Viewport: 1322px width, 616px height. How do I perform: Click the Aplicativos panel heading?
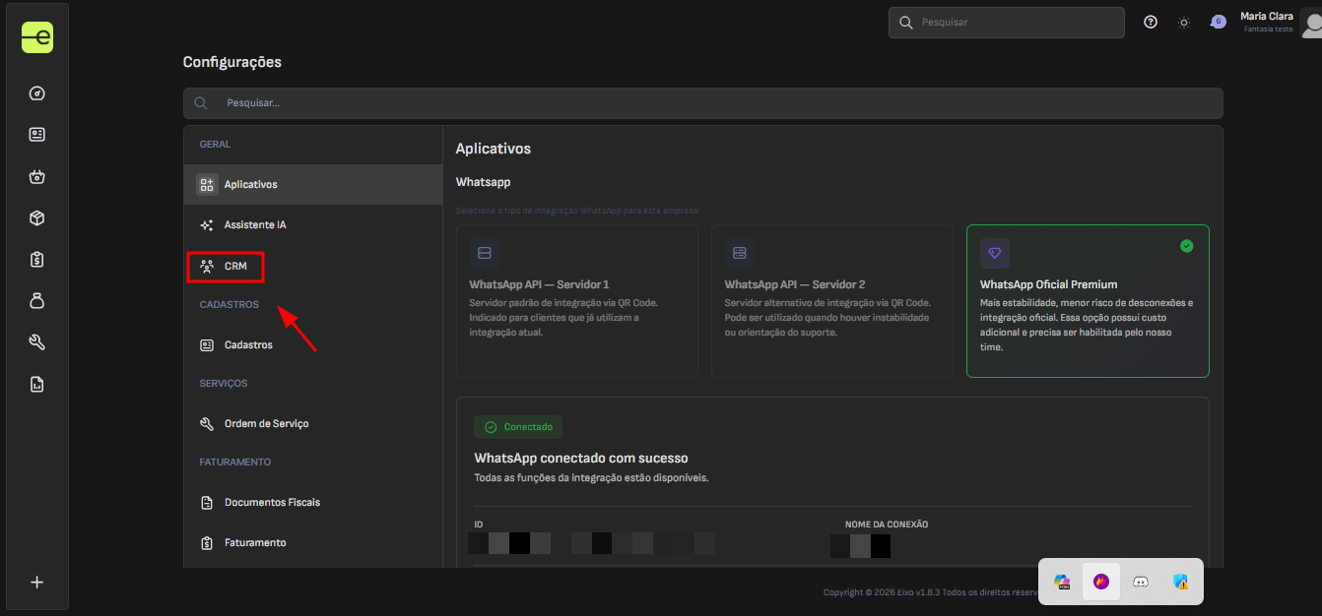(x=493, y=149)
